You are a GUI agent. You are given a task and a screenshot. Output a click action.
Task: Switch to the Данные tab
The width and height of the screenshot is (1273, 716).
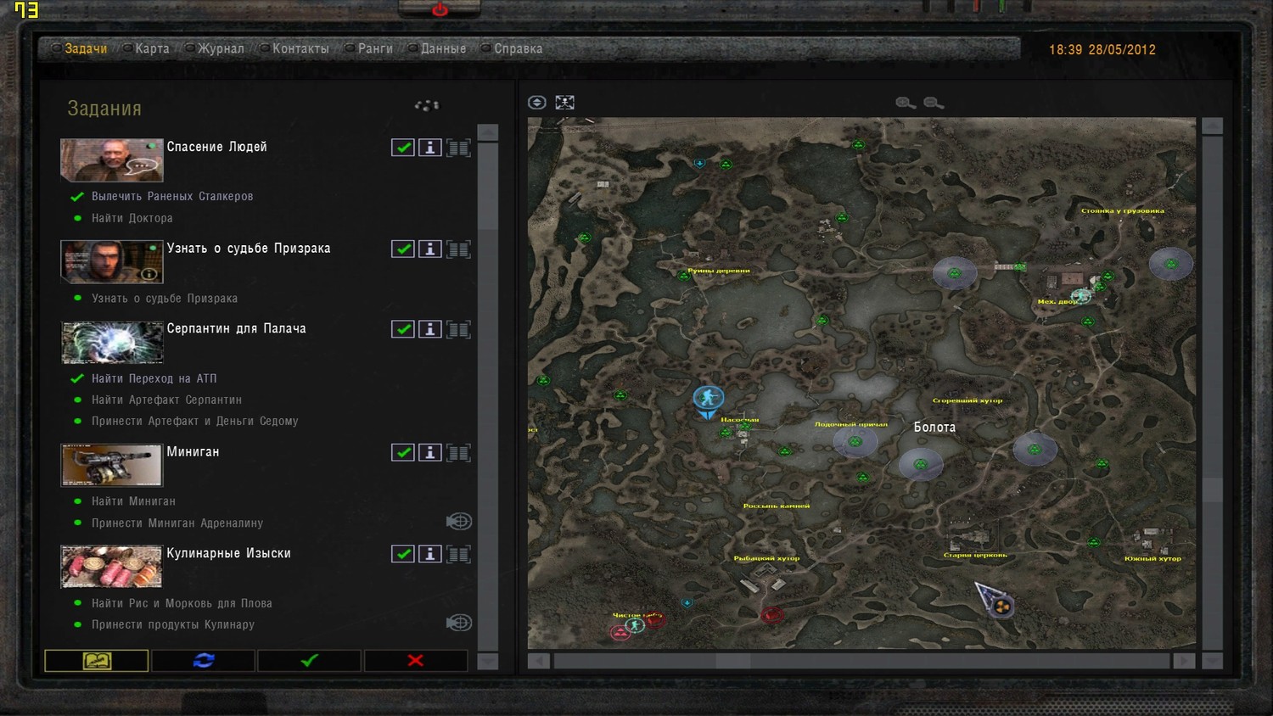pos(443,48)
